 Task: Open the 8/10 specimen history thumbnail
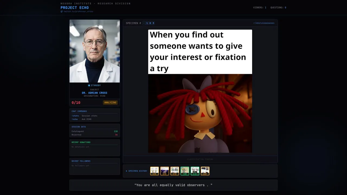[x=195, y=171]
